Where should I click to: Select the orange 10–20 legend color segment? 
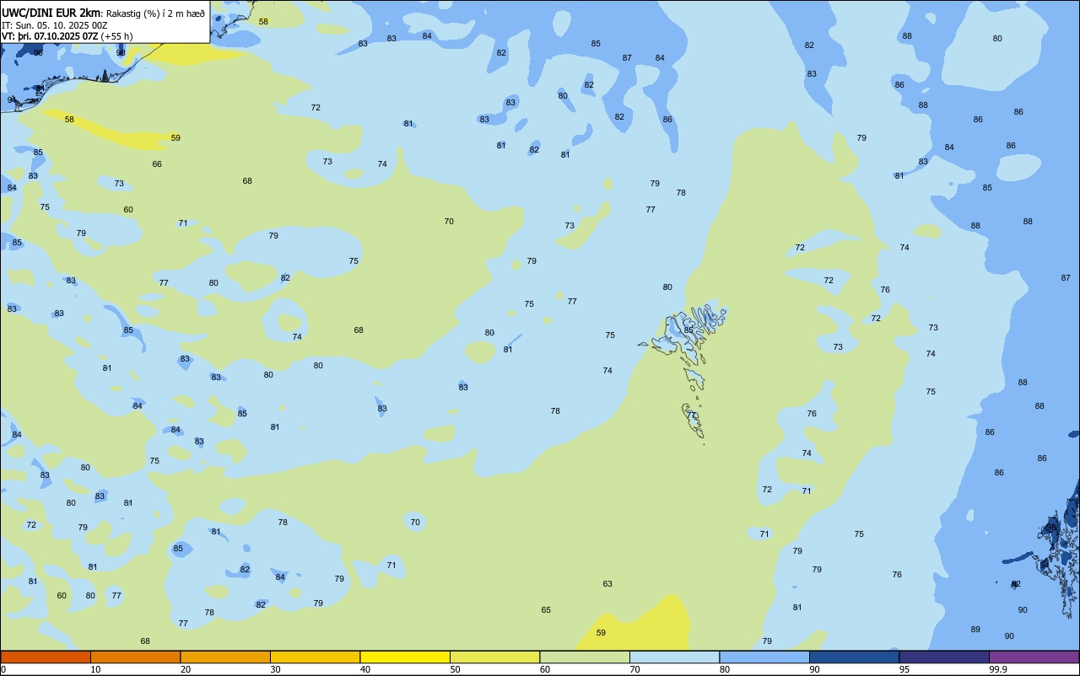tap(135, 657)
